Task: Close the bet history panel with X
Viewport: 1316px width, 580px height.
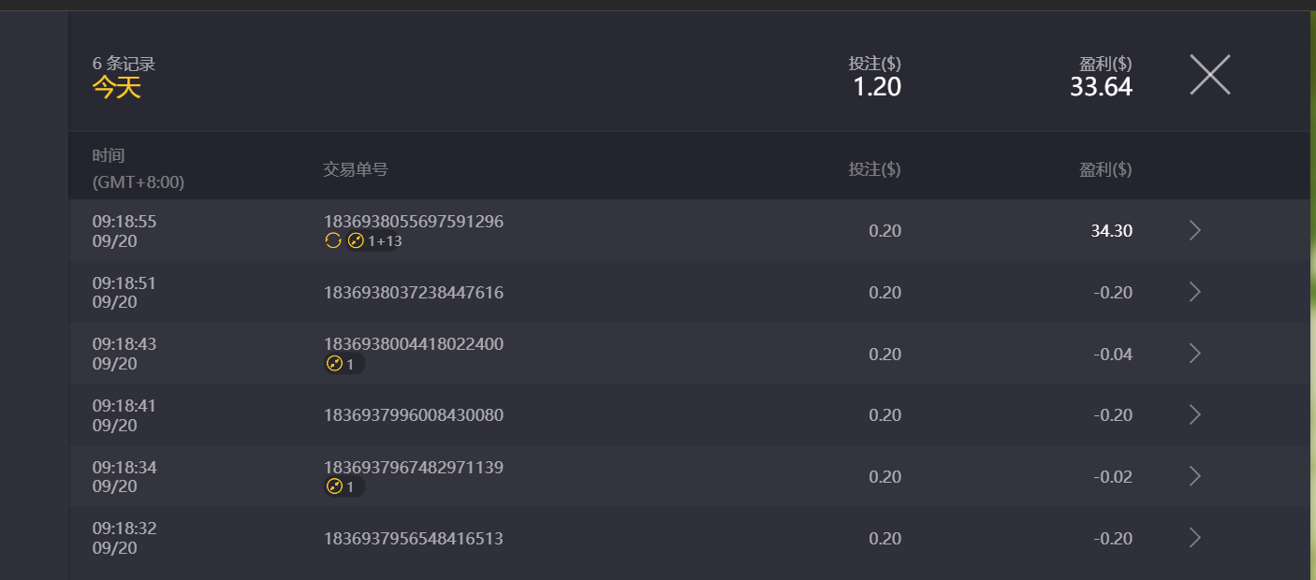Action: [x=1209, y=75]
